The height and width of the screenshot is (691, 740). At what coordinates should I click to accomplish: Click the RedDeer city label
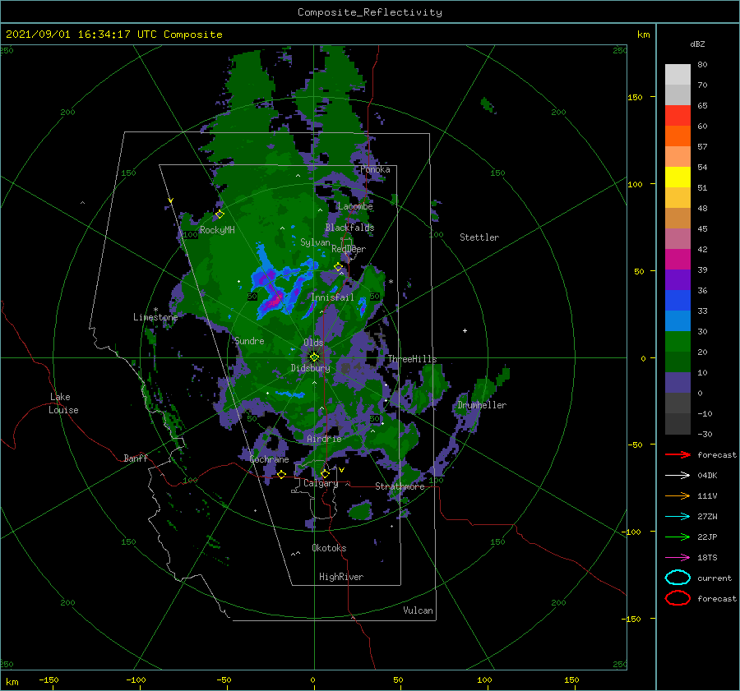(349, 249)
